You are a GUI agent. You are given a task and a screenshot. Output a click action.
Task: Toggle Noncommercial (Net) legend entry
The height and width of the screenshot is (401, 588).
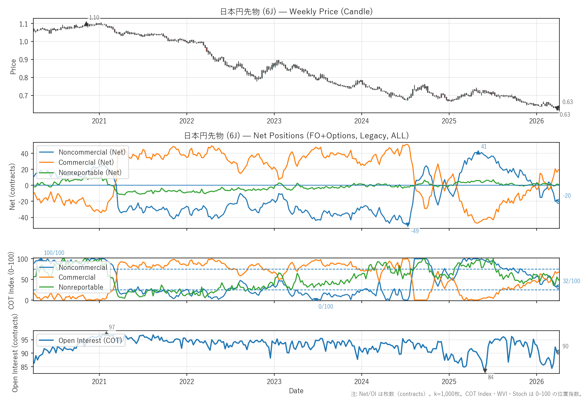(92, 152)
